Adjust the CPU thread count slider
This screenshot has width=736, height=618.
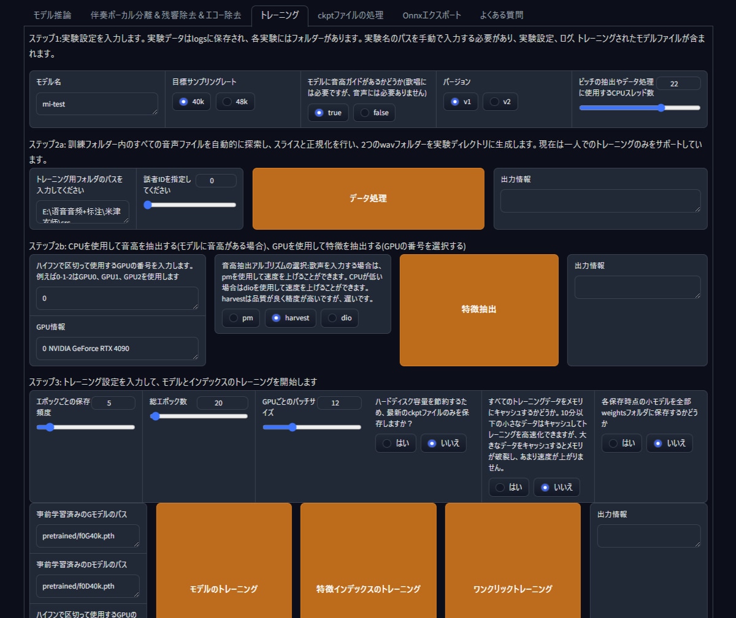pyautogui.click(x=640, y=108)
